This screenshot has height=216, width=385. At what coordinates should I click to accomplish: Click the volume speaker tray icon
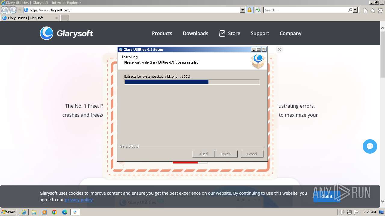[342, 212]
